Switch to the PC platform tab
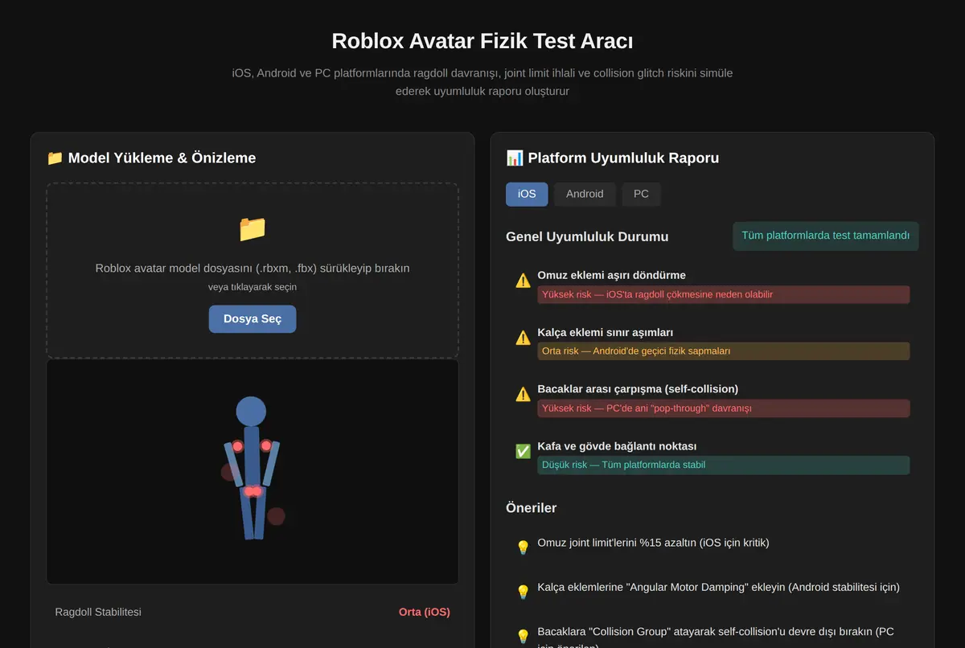 tap(641, 194)
